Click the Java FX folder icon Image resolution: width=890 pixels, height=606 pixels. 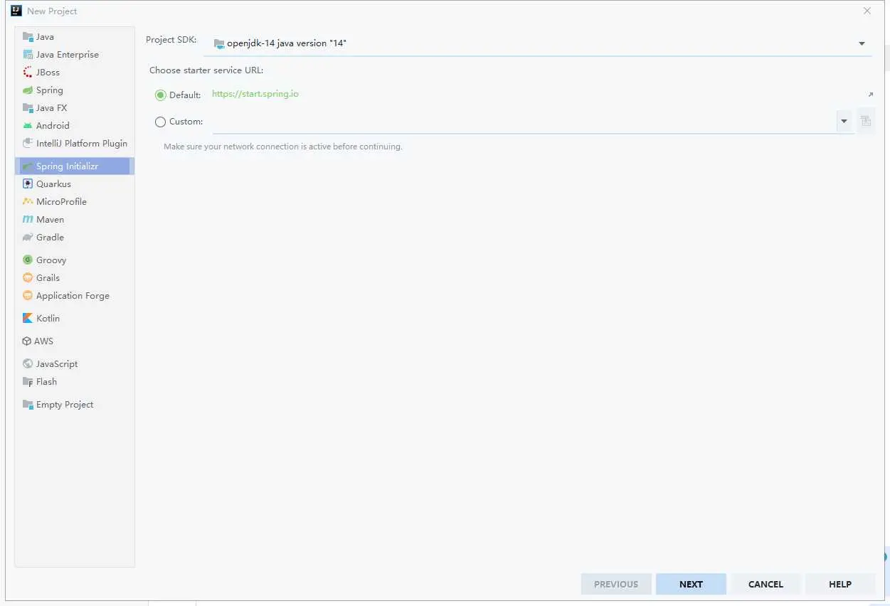click(x=28, y=108)
